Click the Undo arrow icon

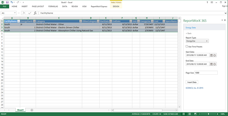click(12, 2)
